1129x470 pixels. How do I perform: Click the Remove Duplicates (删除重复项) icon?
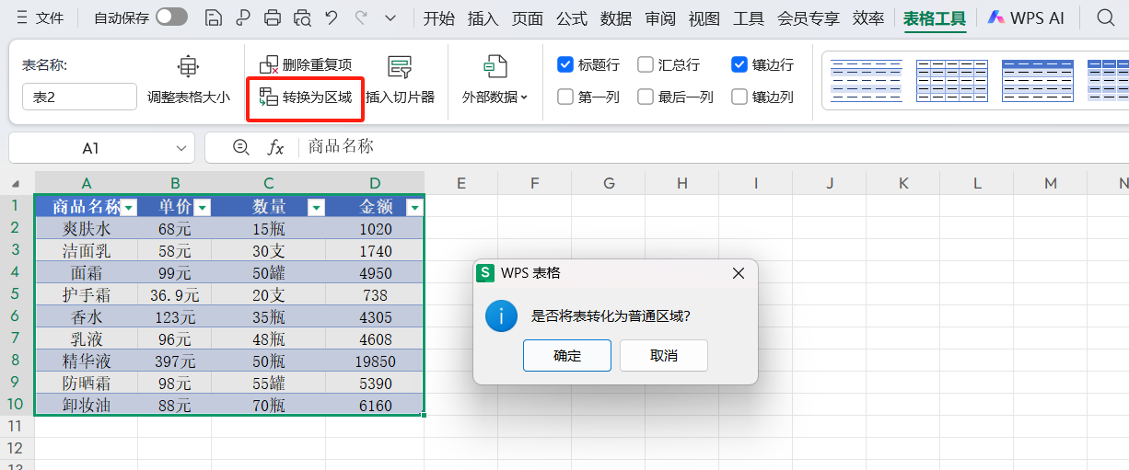[269, 64]
